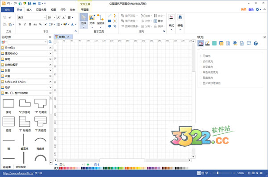The width and height of the screenshot is (268, 177).
Task: Click the Print icon in quick access toolbar
Action: (x=34, y=3)
